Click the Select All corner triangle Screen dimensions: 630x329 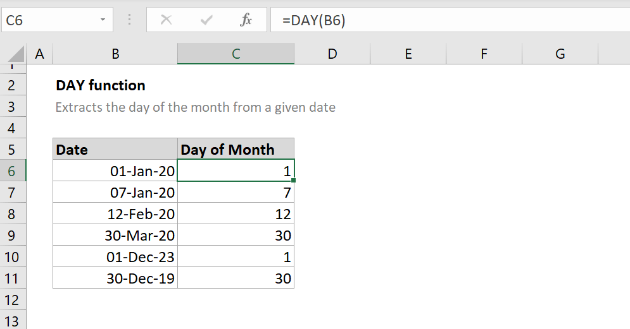[x=15, y=54]
